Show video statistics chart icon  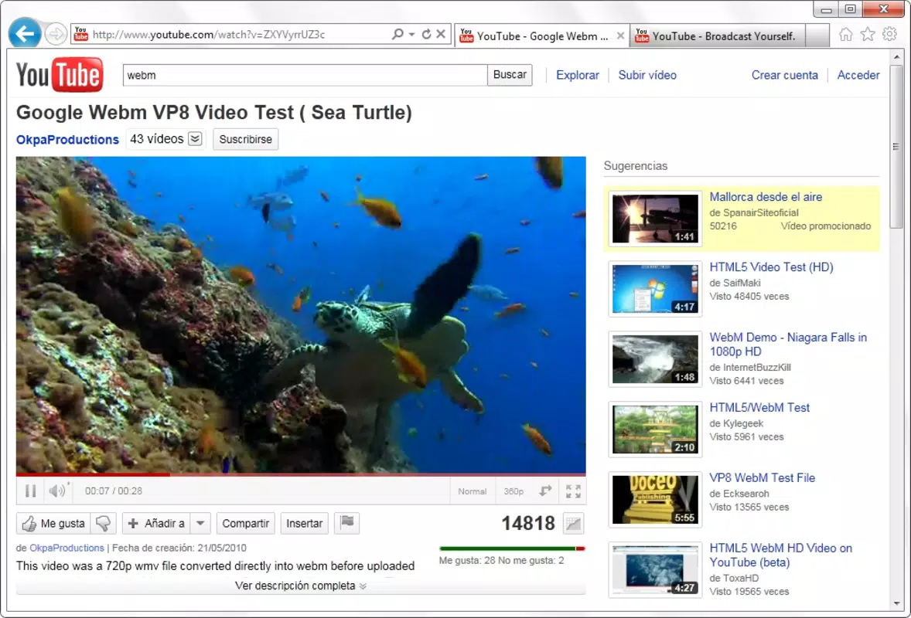(574, 524)
